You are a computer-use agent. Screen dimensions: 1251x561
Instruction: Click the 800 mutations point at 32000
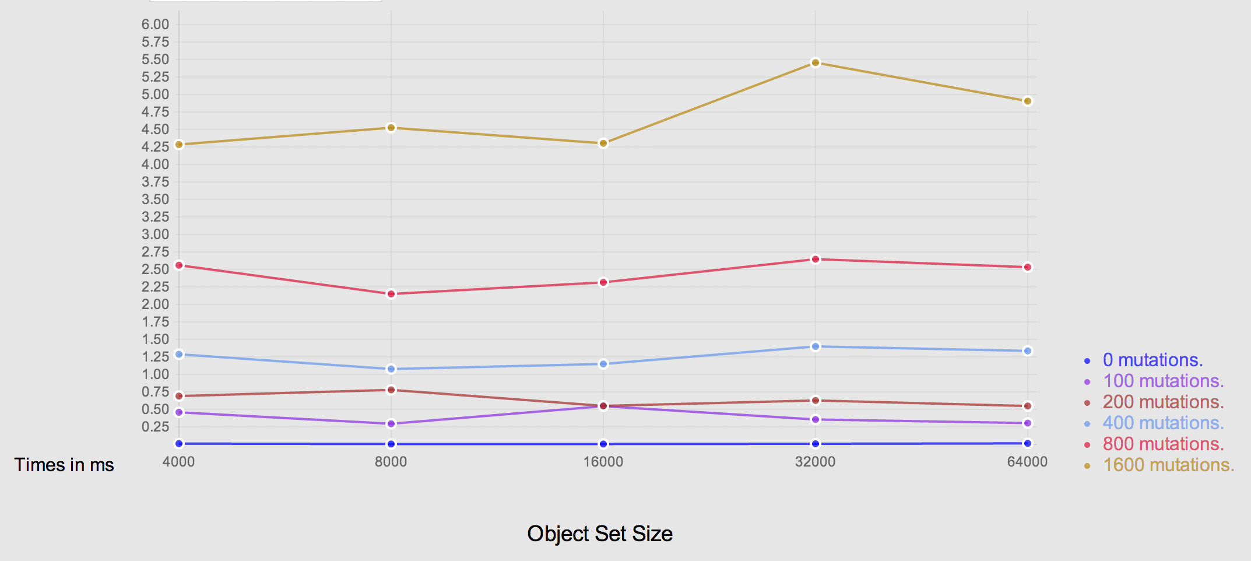pos(816,259)
